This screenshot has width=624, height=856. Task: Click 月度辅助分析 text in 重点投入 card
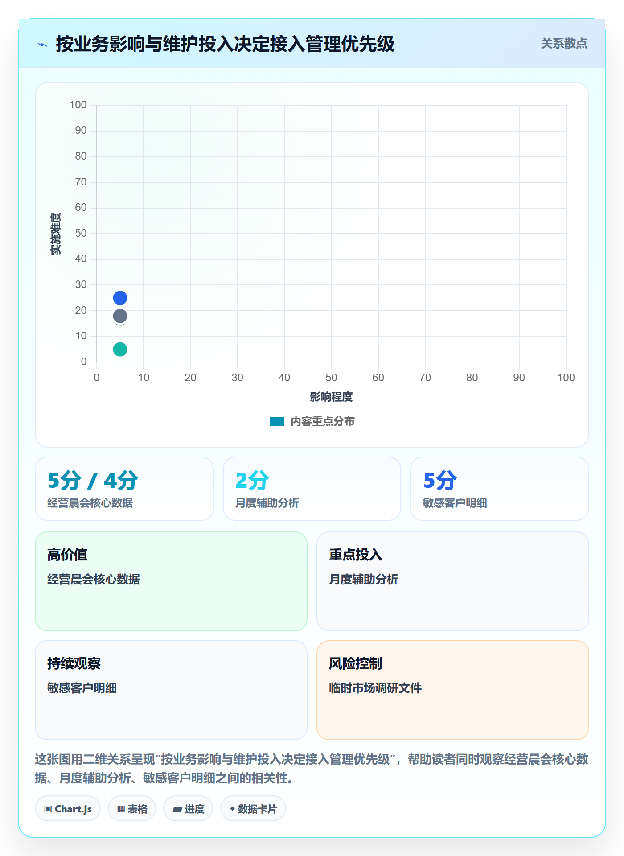(x=364, y=579)
